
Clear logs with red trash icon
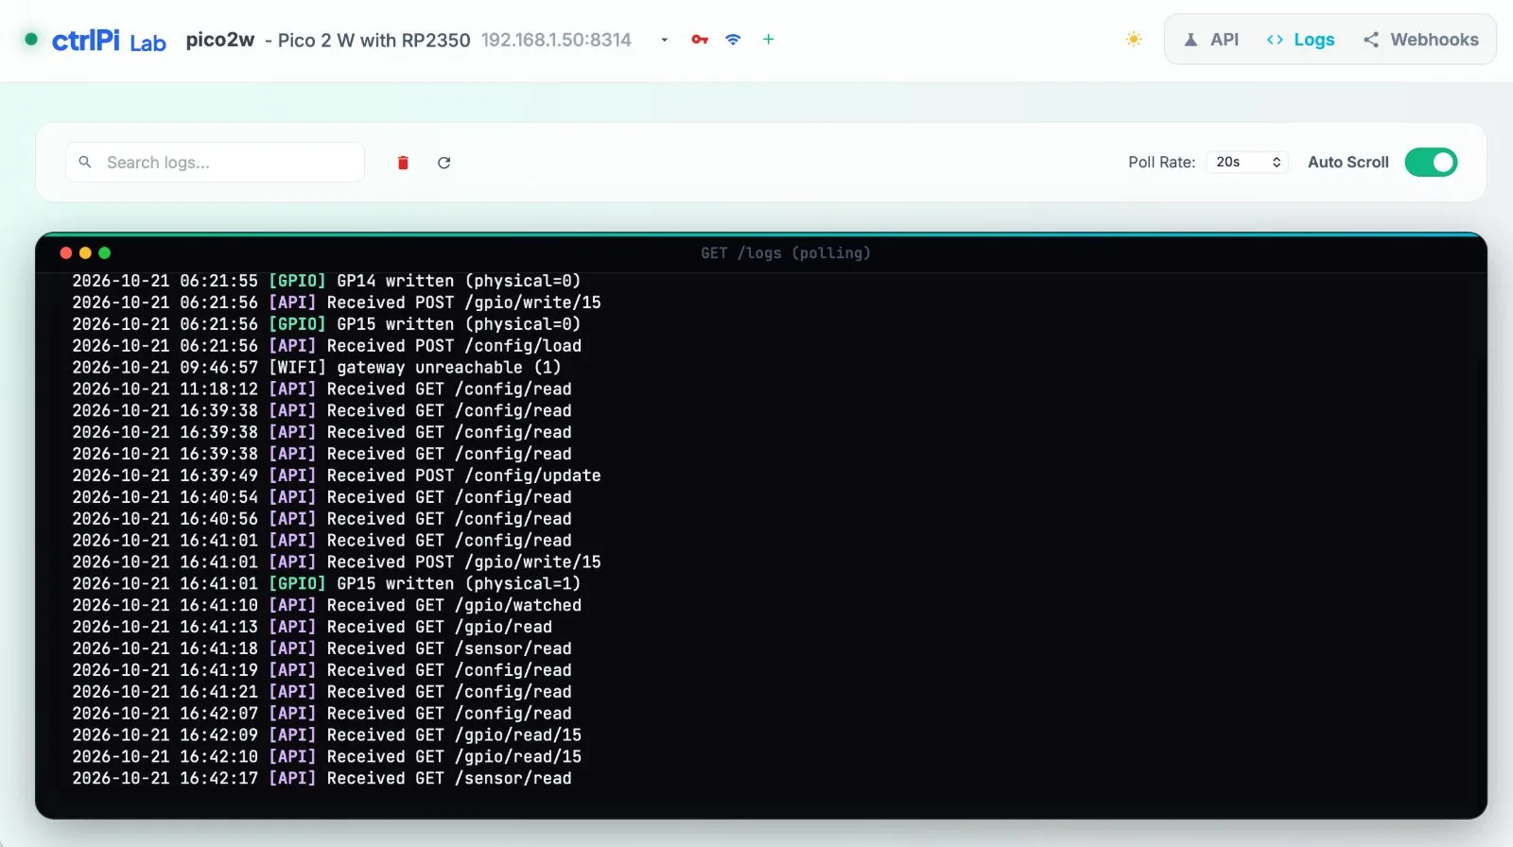pos(403,163)
